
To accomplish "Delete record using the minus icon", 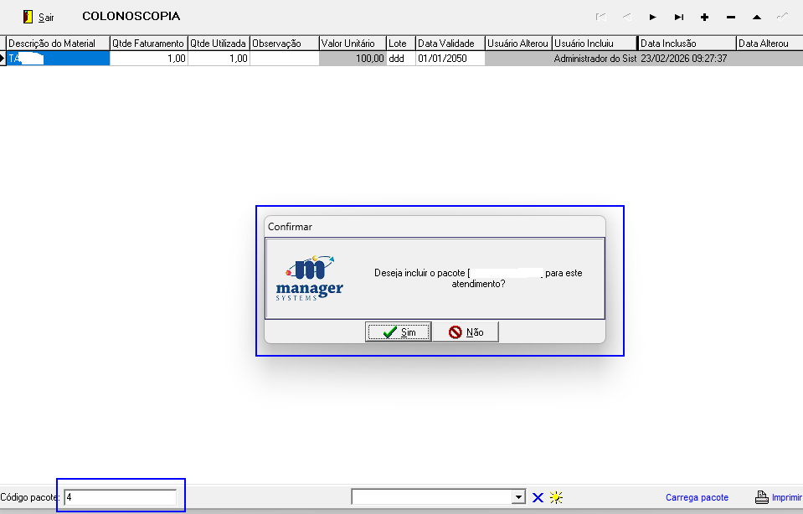I will click(731, 17).
